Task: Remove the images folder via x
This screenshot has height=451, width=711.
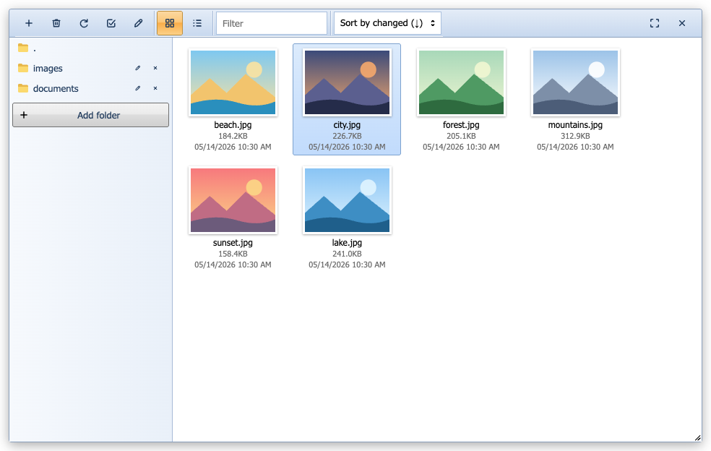Action: [x=155, y=68]
